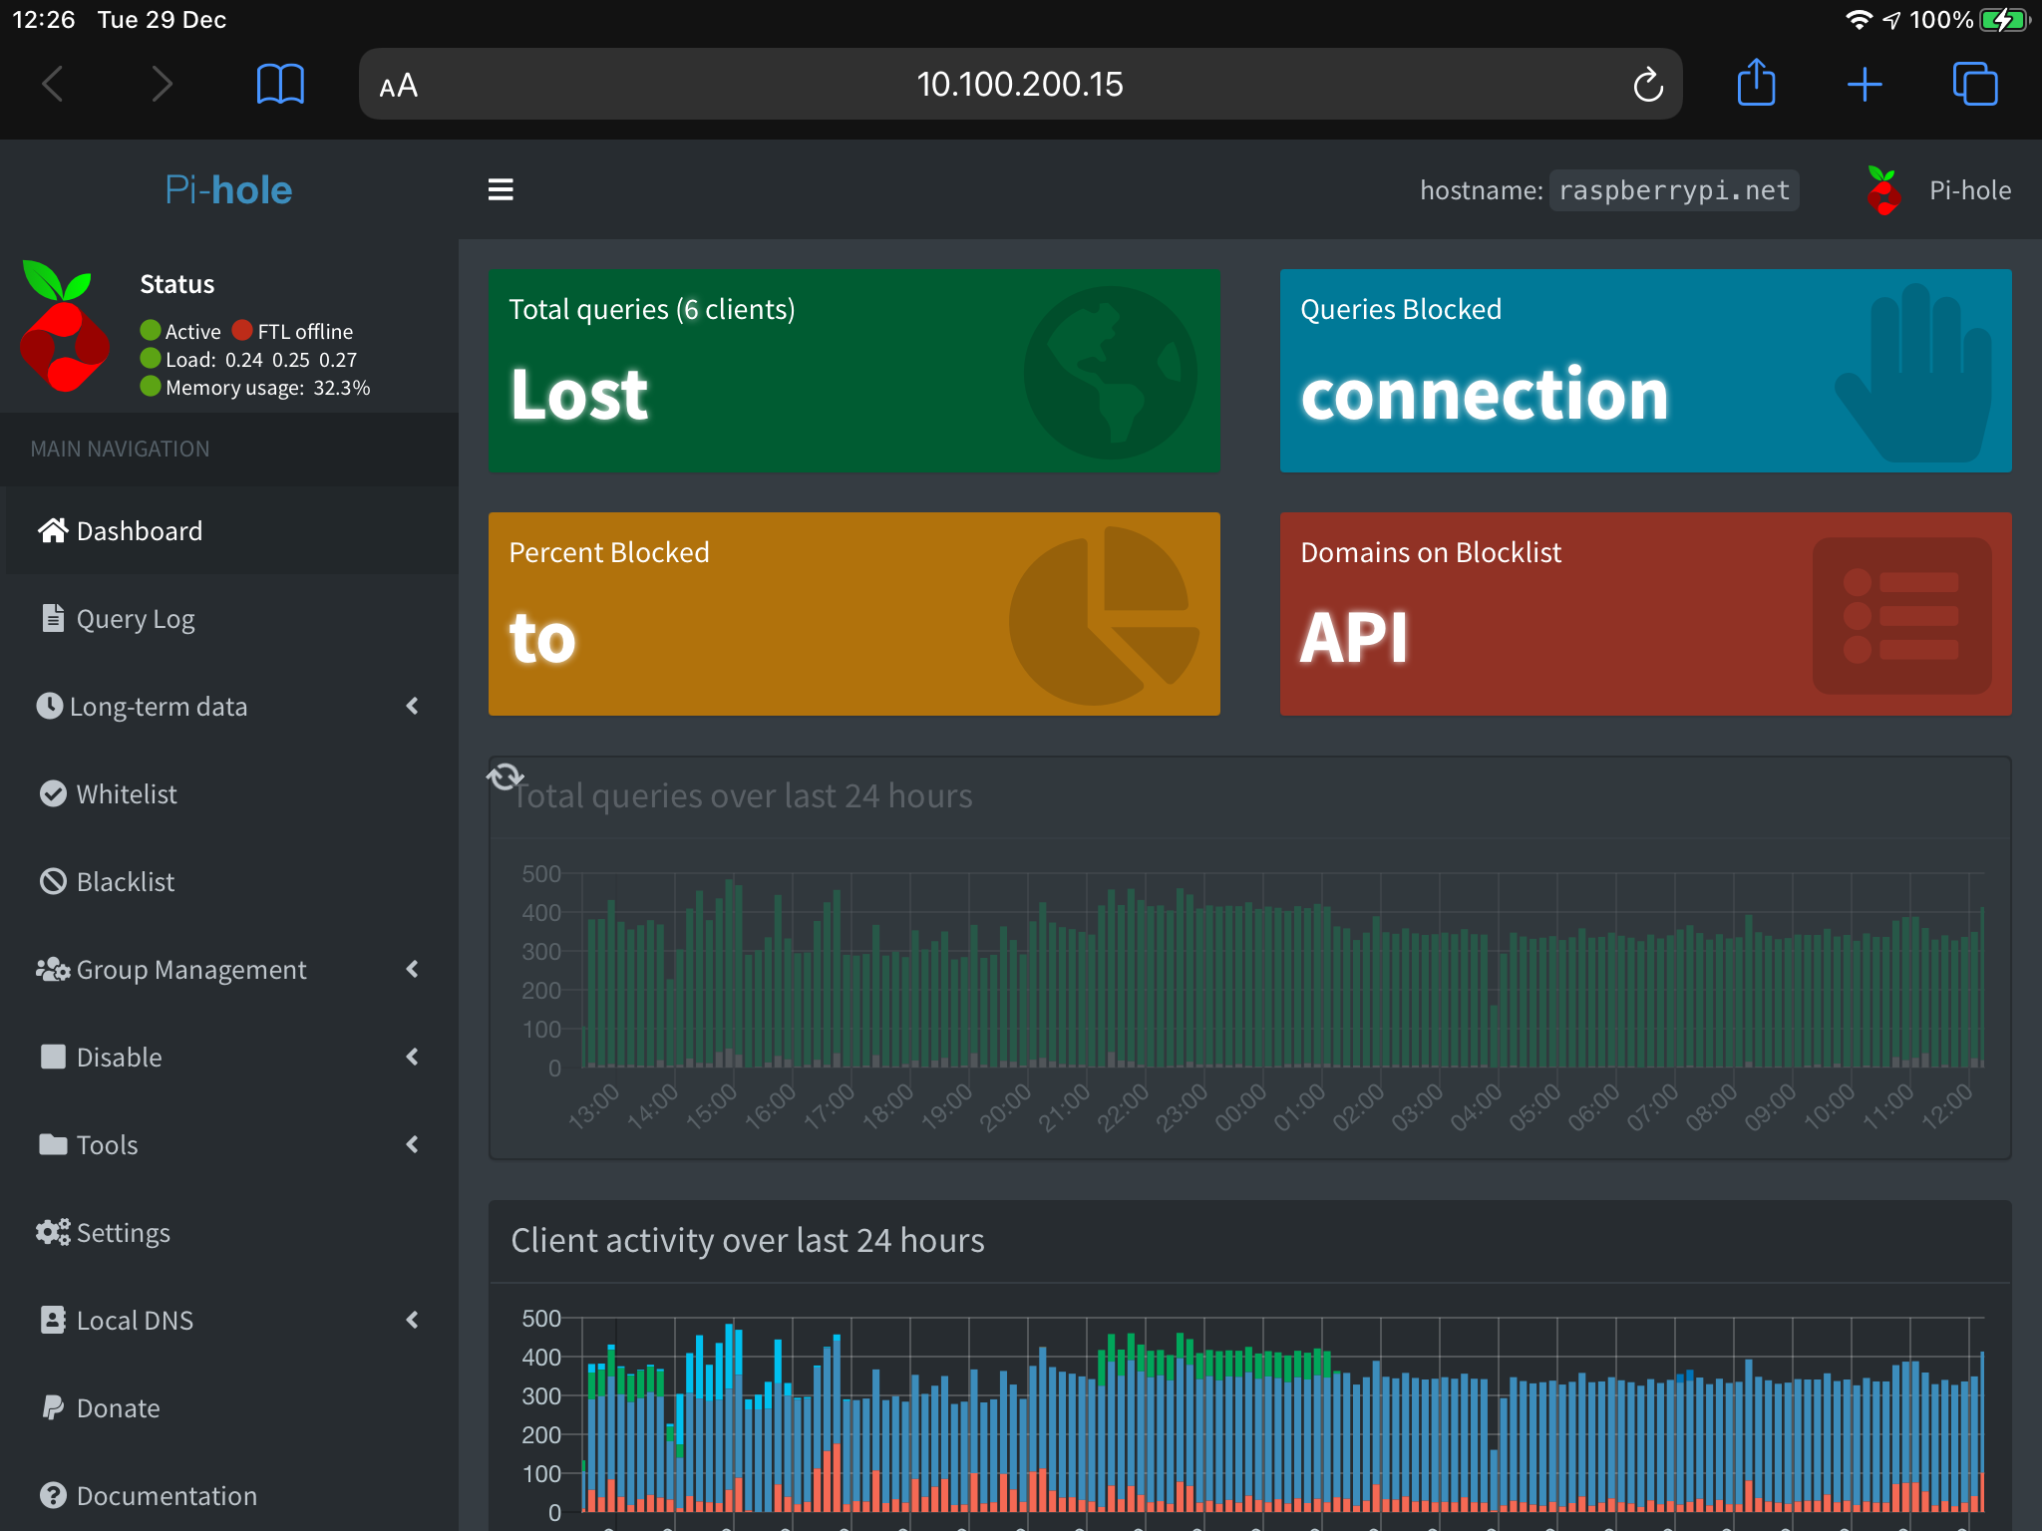This screenshot has height=1531, width=2042.
Task: Expand the Long-term data submenu arrow
Action: (x=412, y=706)
